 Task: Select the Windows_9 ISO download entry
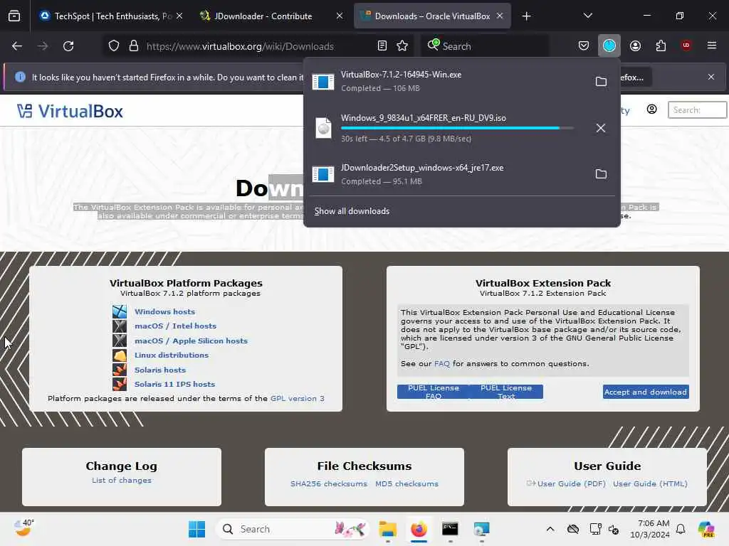click(446, 128)
